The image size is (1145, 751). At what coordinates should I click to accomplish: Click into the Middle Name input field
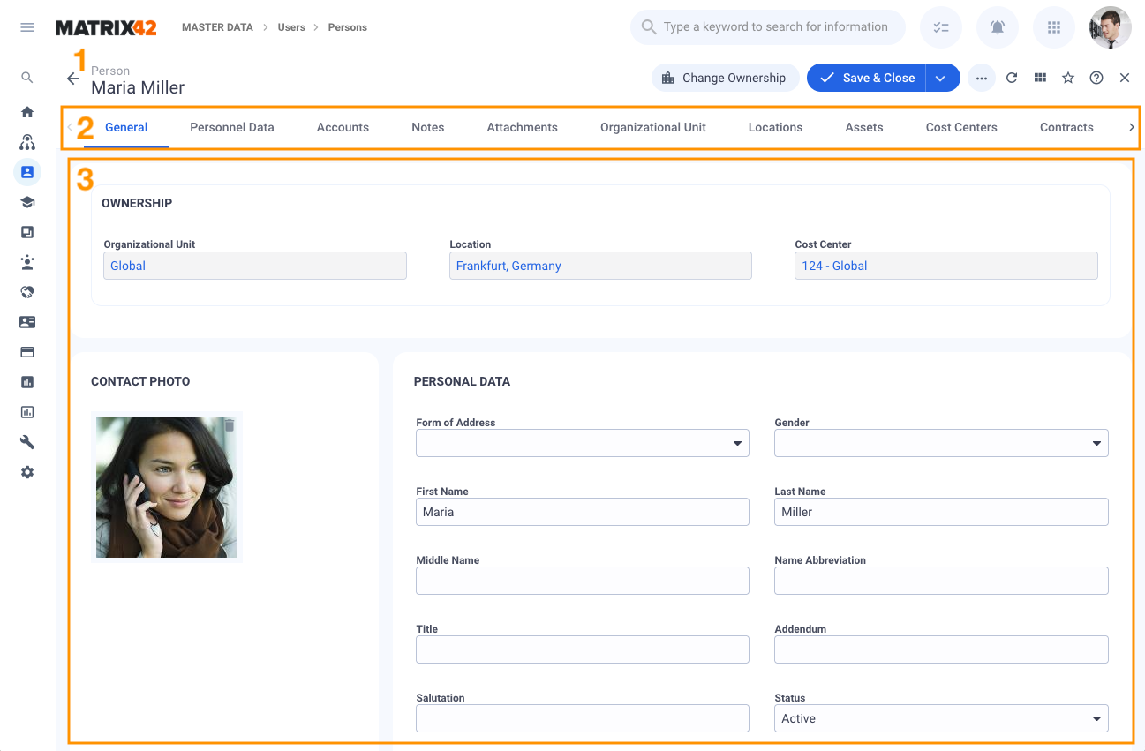coord(582,581)
